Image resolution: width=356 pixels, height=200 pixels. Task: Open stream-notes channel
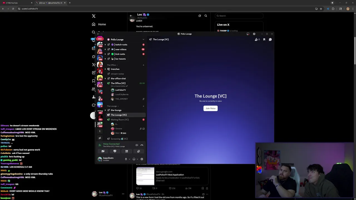pyautogui.click(x=126, y=74)
